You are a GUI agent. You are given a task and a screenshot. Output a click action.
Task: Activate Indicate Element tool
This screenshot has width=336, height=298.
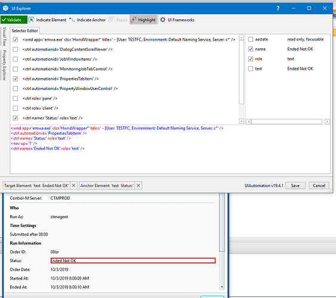[x=48, y=20]
